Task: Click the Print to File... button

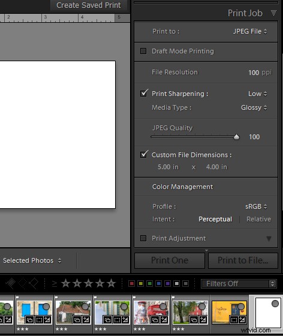Action: pyautogui.click(x=243, y=260)
